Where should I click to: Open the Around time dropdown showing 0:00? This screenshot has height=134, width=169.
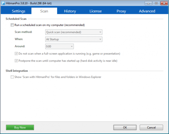coord(59,46)
